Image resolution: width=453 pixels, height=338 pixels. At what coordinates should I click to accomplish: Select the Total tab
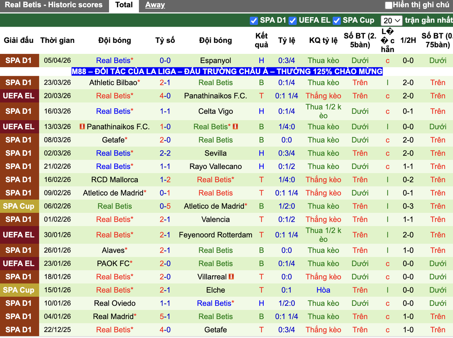point(124,5)
